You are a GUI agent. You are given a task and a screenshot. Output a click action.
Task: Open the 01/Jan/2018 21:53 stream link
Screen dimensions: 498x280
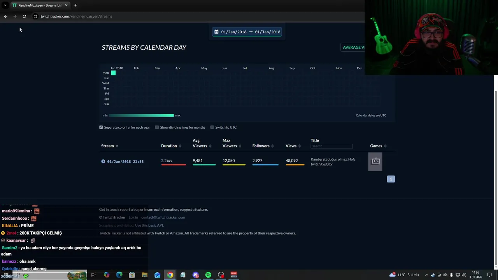tap(125, 161)
